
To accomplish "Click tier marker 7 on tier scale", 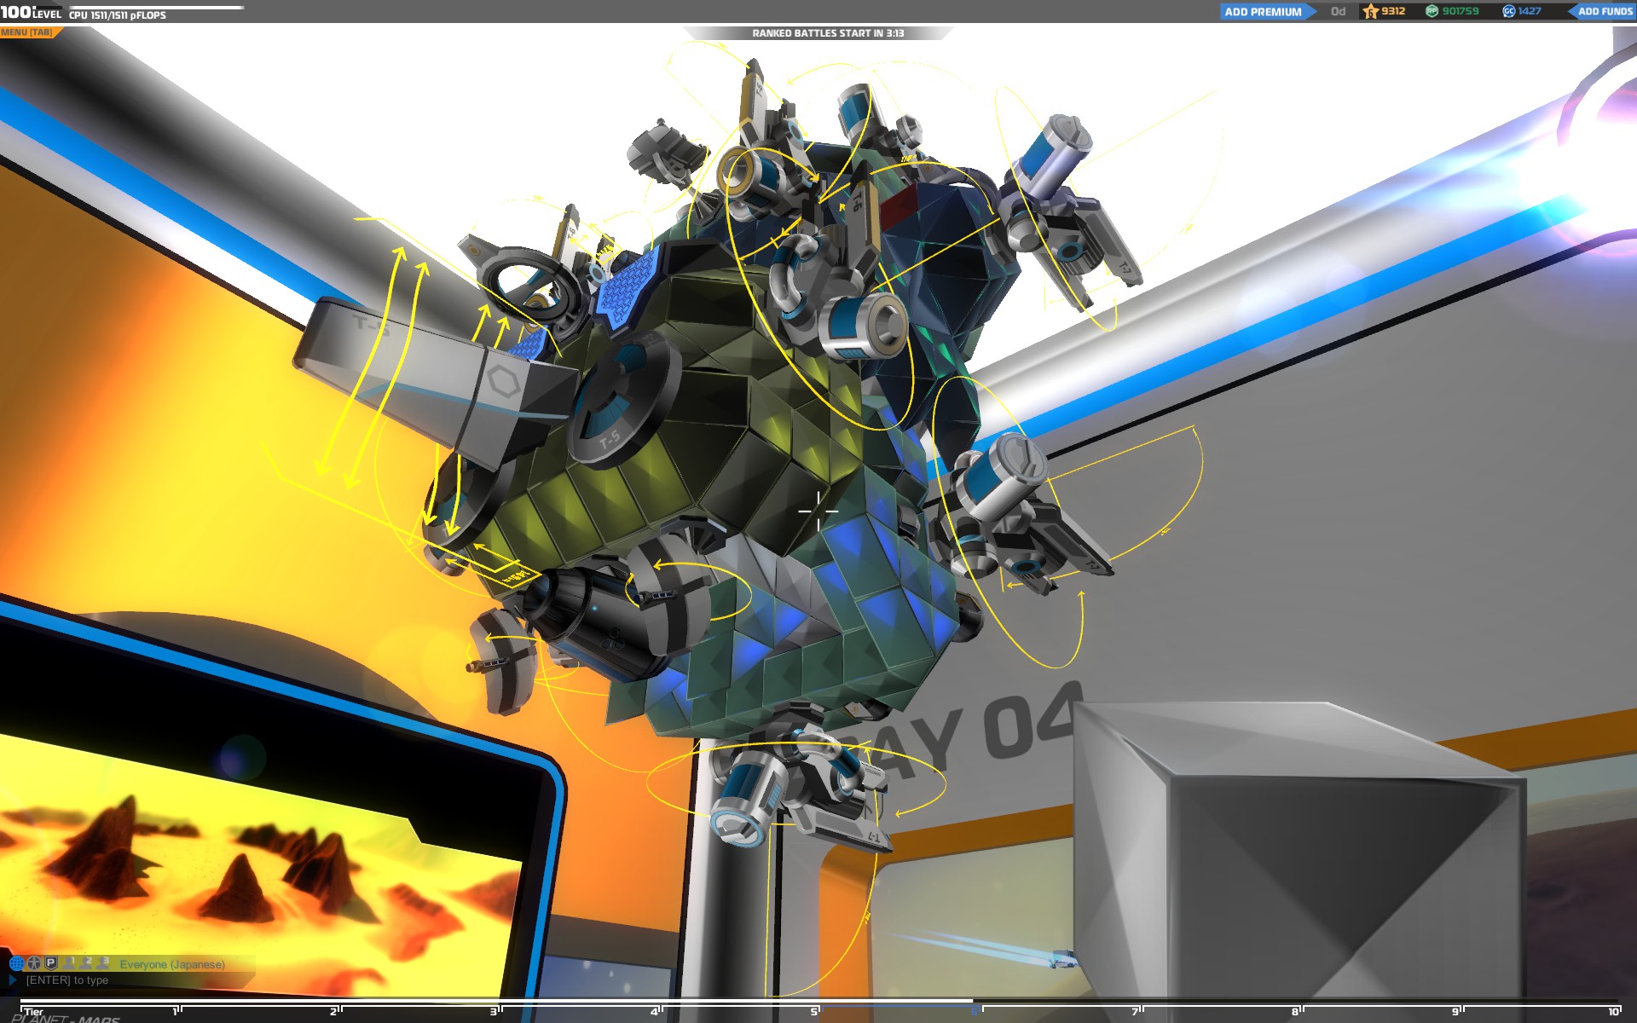I will 1136,1011.
